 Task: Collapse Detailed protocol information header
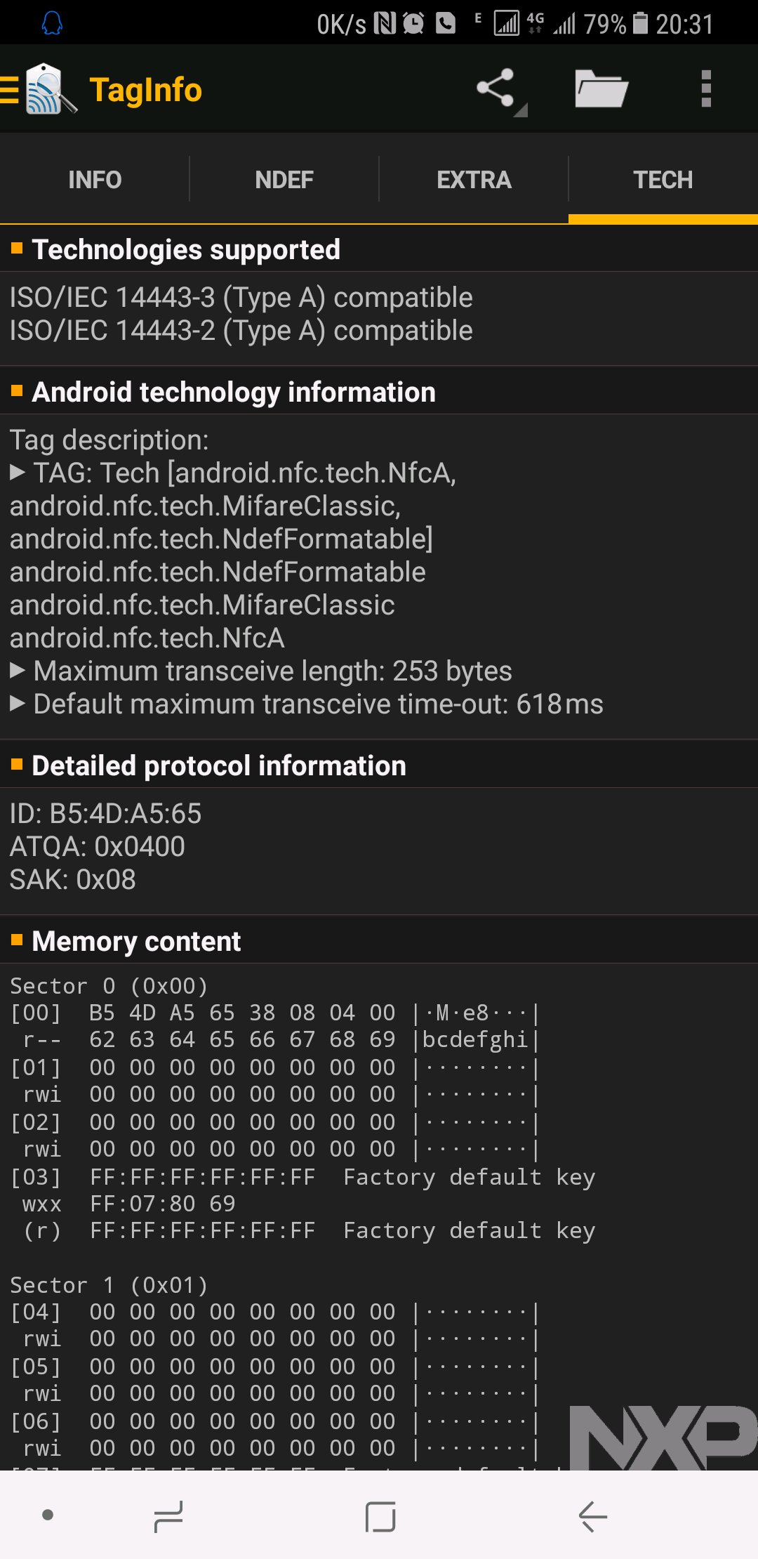tap(218, 765)
